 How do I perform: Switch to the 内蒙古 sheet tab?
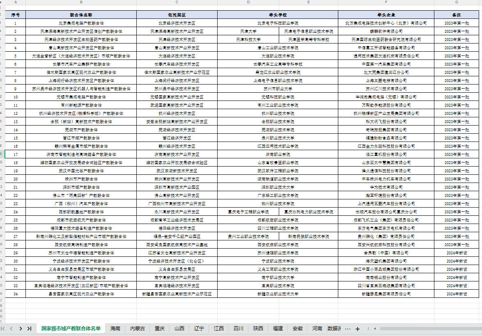coord(138,329)
